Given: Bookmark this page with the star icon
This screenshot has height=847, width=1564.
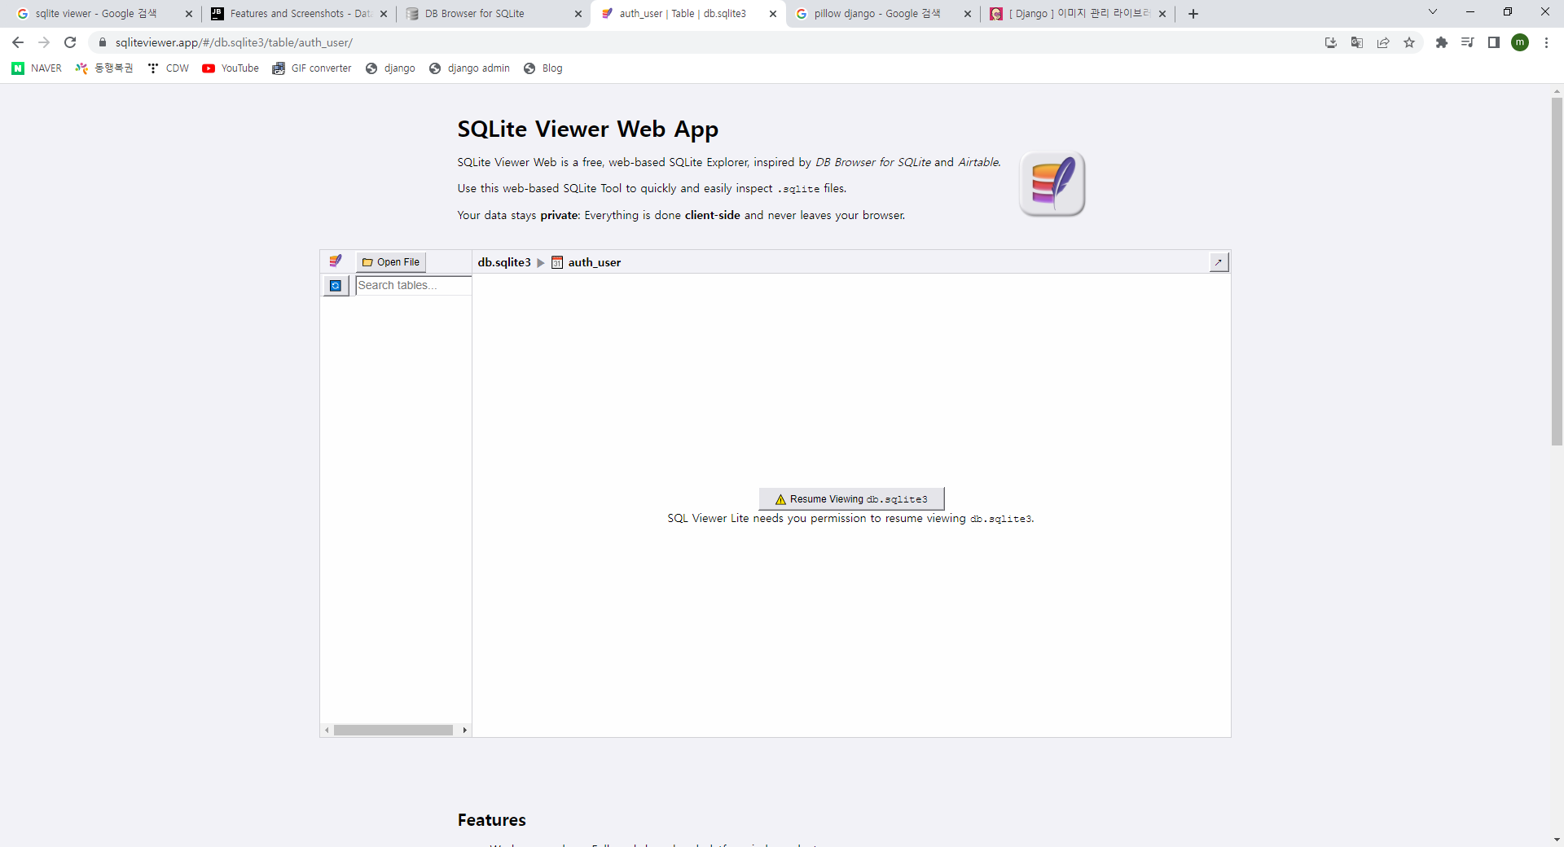Looking at the screenshot, I should pyautogui.click(x=1409, y=42).
